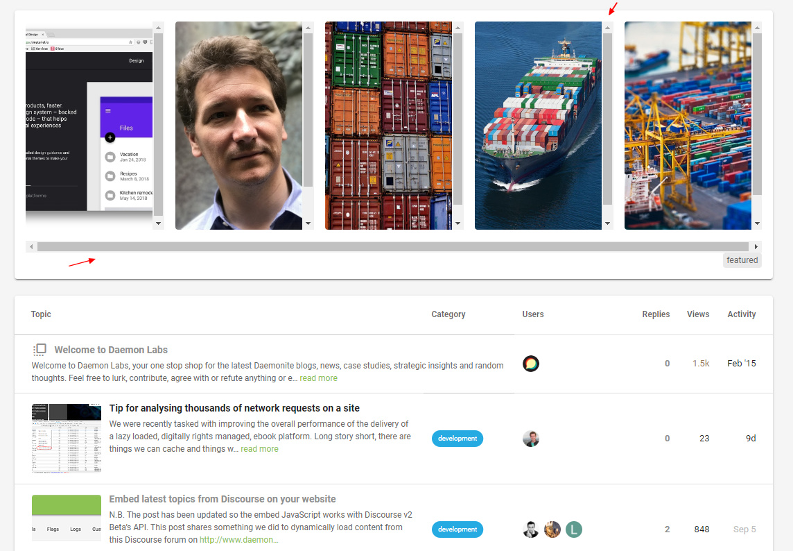Click down arrow beside container ship image

607,223
